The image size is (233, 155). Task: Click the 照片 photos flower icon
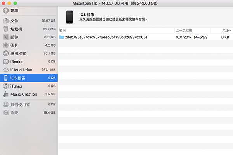(6, 45)
